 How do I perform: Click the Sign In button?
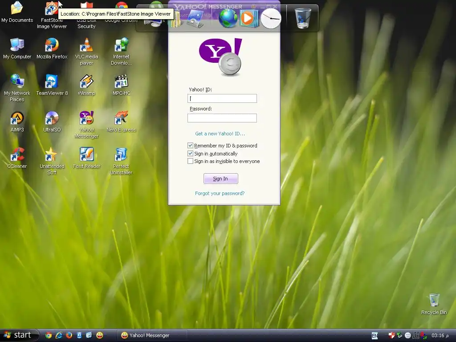(221, 179)
